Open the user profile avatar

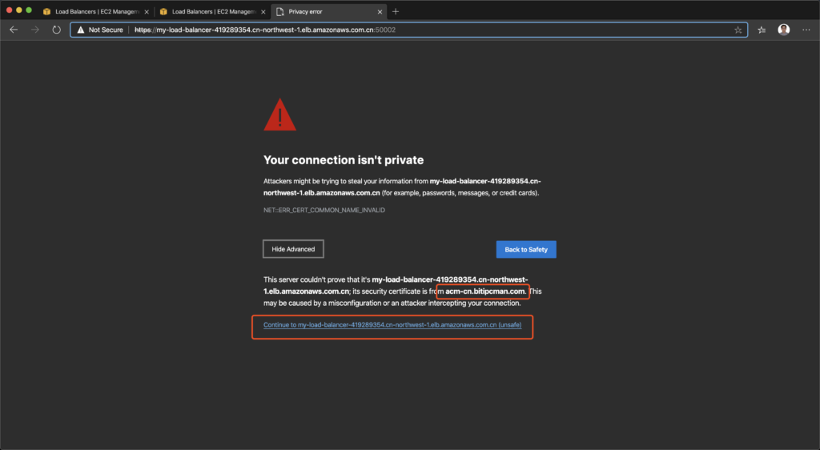784,30
